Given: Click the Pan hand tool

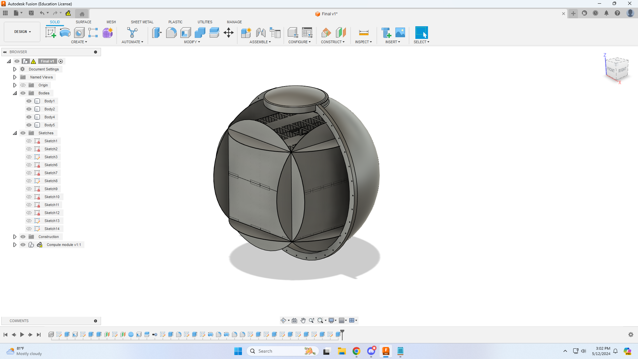Looking at the screenshot, I should [303, 320].
